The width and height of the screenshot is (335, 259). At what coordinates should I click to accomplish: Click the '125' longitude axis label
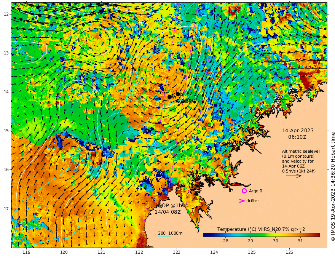tap(252, 252)
